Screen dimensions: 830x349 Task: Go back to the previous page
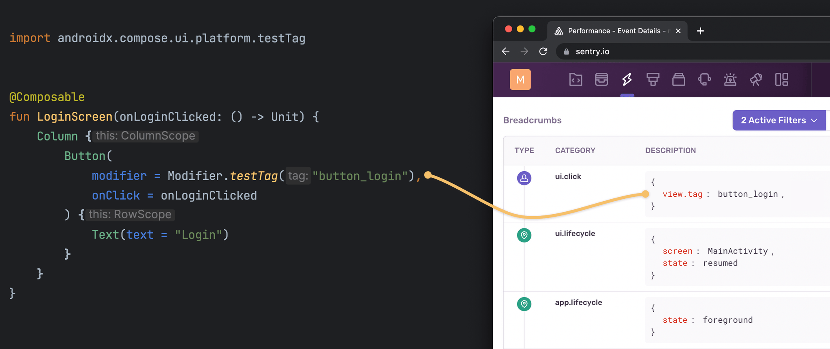(x=506, y=51)
